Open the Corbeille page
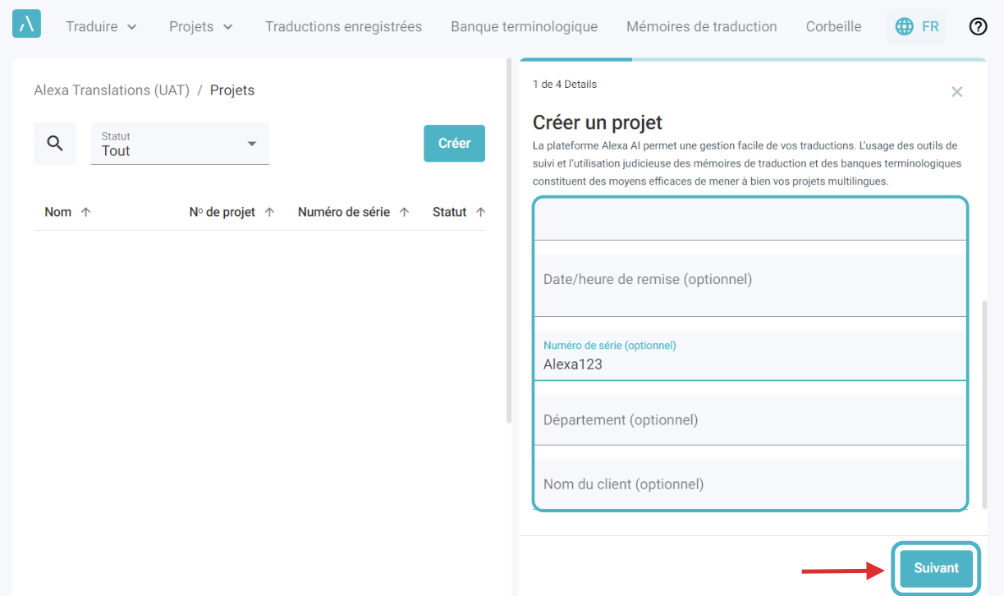 833,26
